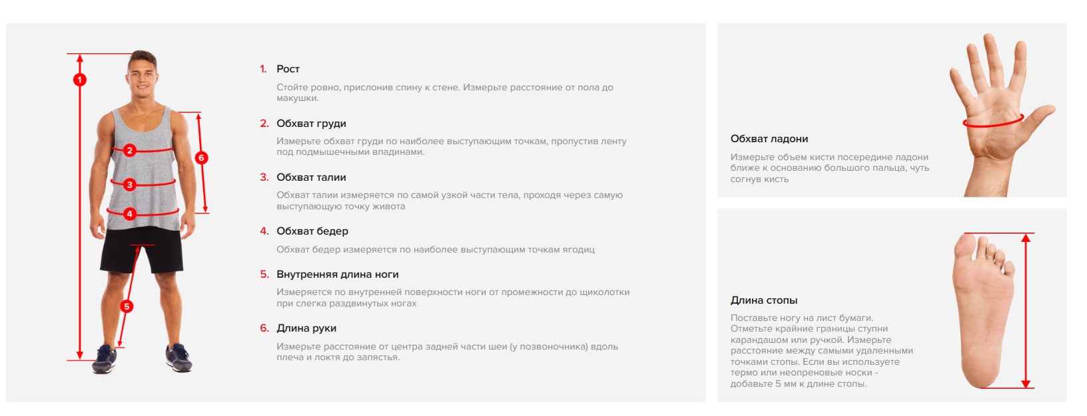Select the 'Обхват бедер' heading

click(312, 231)
